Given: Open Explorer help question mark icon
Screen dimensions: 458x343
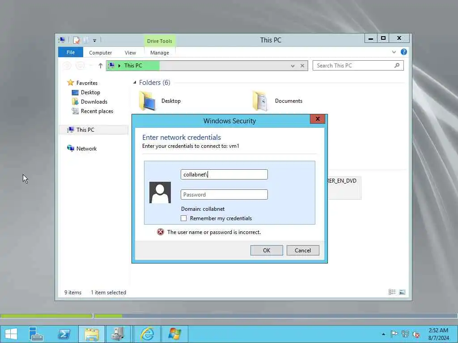Looking at the screenshot, I should click(404, 52).
